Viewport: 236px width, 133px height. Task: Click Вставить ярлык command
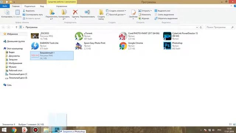click(31, 18)
